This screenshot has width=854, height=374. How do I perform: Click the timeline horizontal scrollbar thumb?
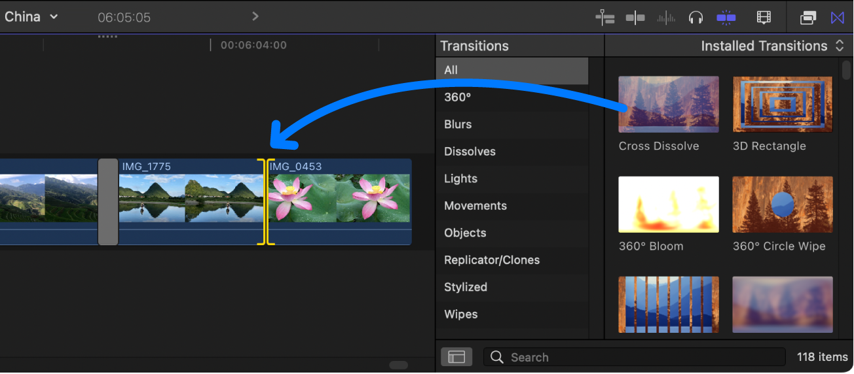click(398, 365)
